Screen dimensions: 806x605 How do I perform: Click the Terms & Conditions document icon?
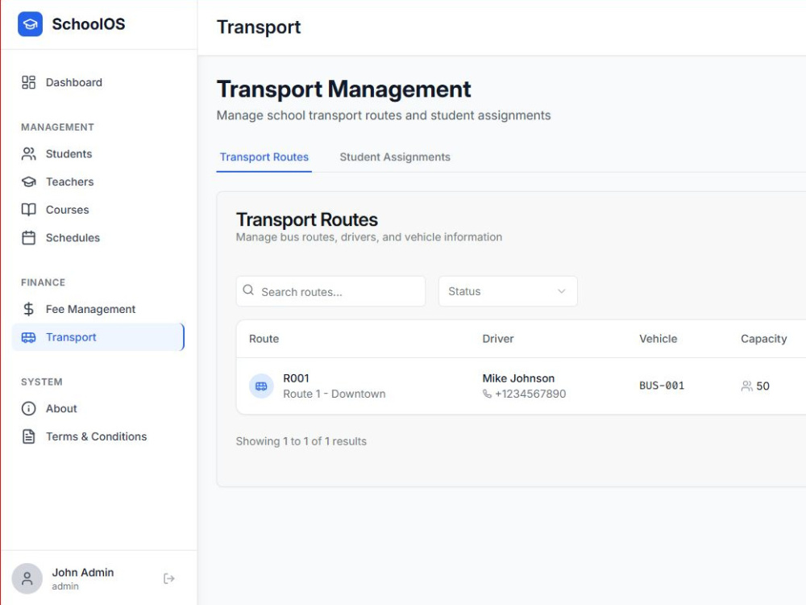pyautogui.click(x=29, y=436)
